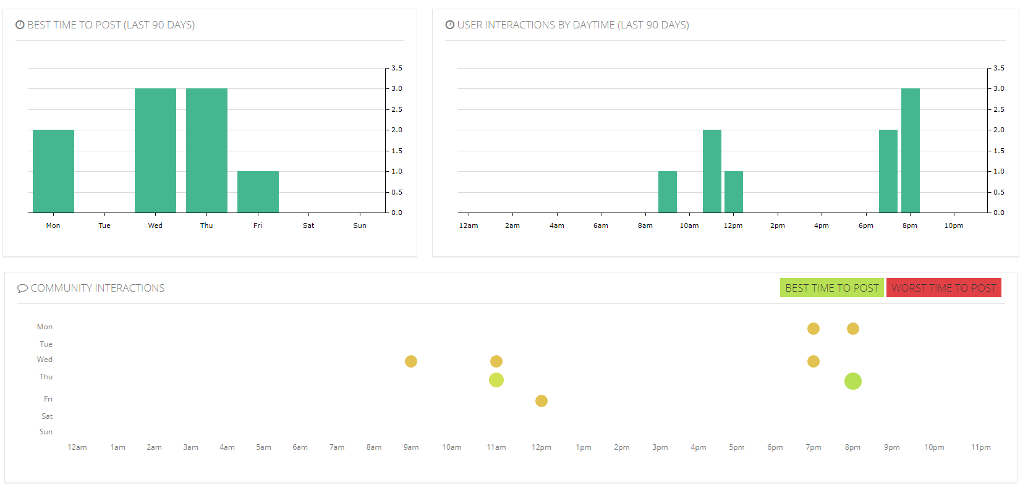Click the clock icon beside User Interactions by Daytime
Screen dimensions: 1028x493
(449, 25)
